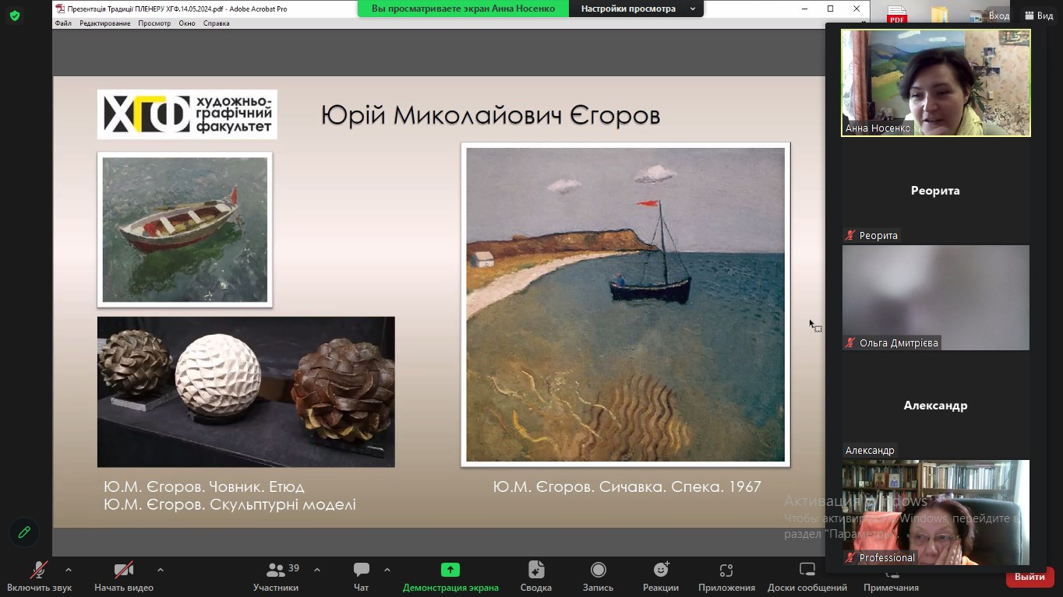Click the Вид view button

pyautogui.click(x=1039, y=16)
